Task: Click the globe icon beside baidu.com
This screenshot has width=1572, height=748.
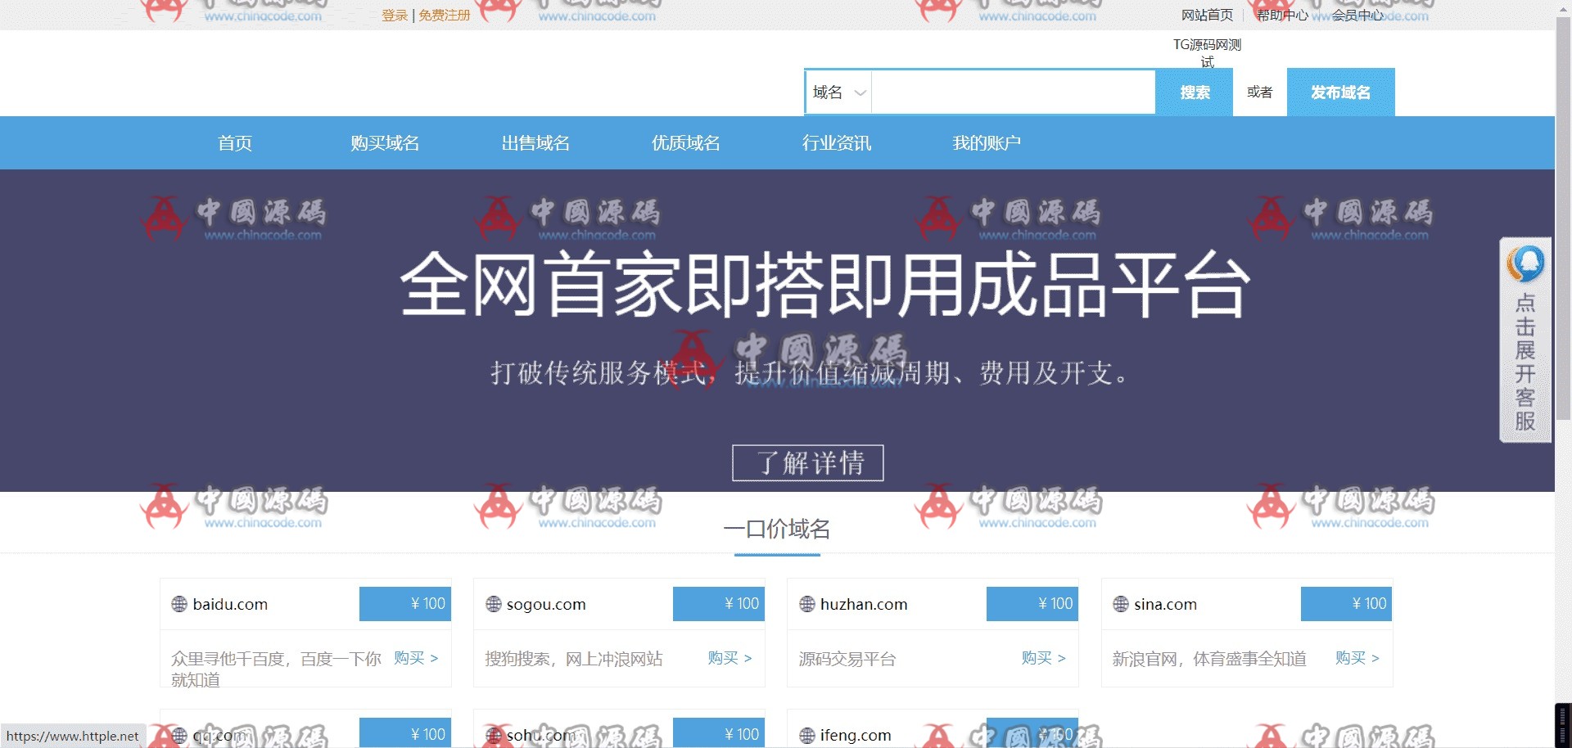Action: click(179, 604)
